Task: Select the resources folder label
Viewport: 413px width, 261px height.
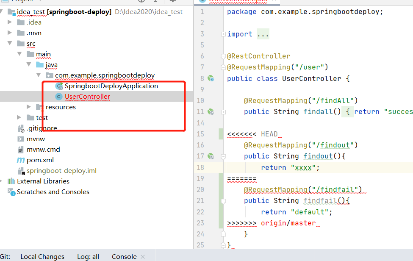Action: [x=61, y=107]
